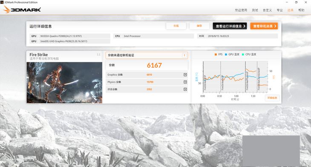The width and height of the screenshot is (311, 167).
Task: Click the Fire Strike version number 1.1
Action: coord(98,55)
